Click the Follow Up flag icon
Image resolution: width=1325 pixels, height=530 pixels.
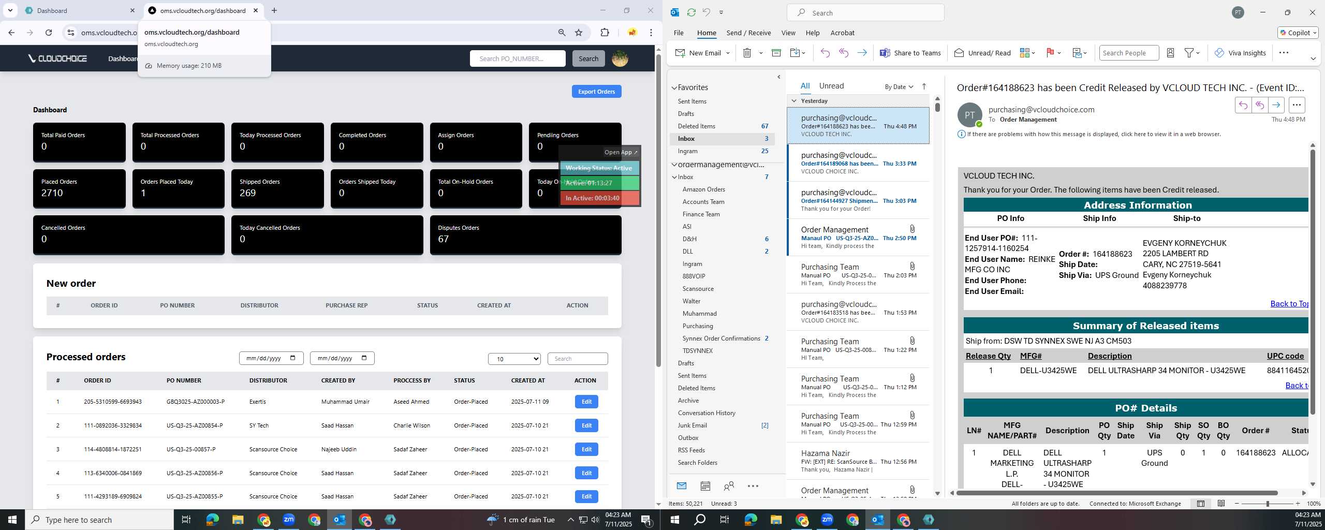pos(1051,53)
